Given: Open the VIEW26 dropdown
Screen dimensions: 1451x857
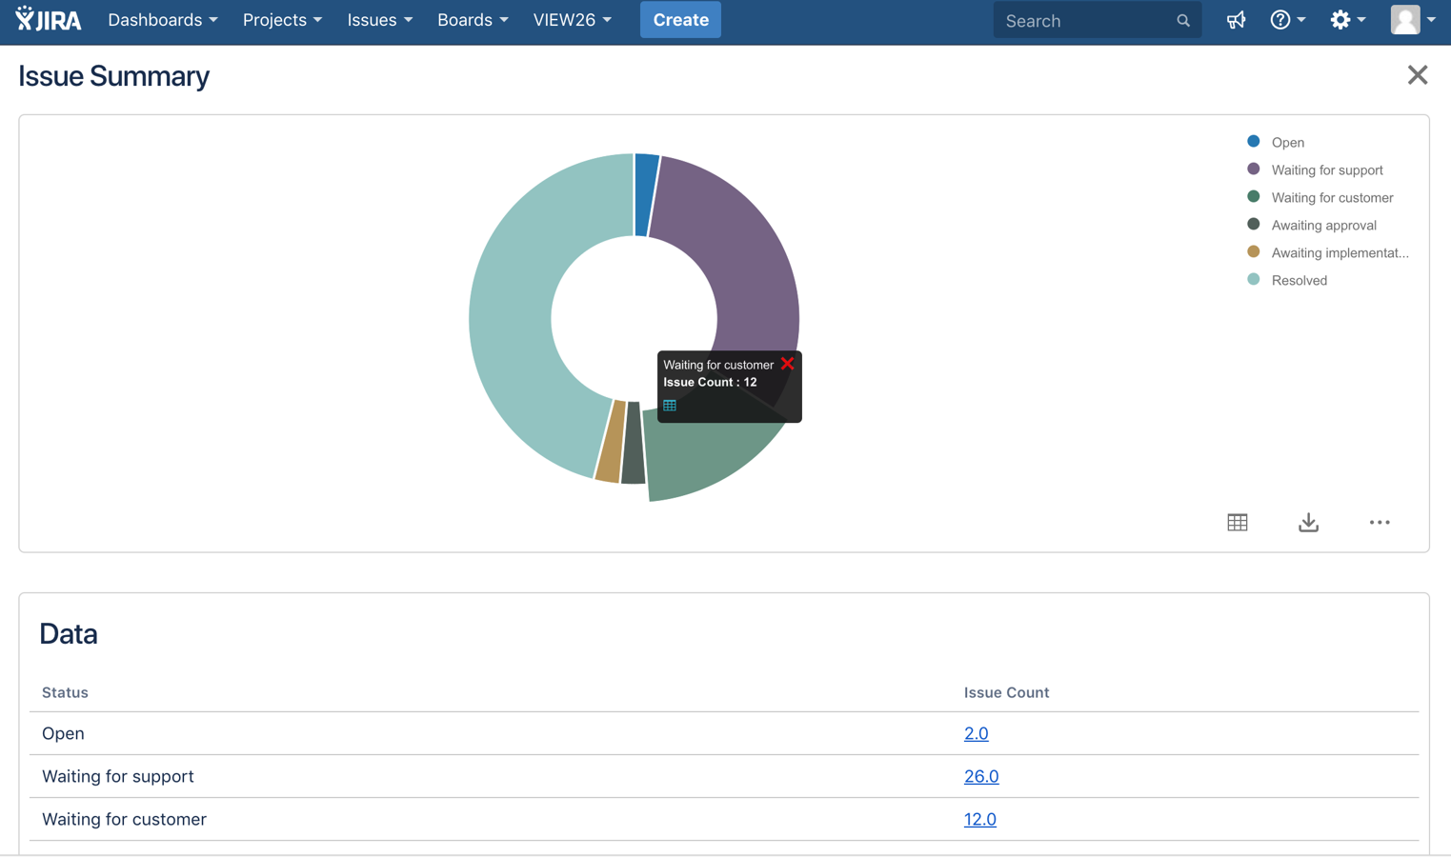Looking at the screenshot, I should [573, 19].
